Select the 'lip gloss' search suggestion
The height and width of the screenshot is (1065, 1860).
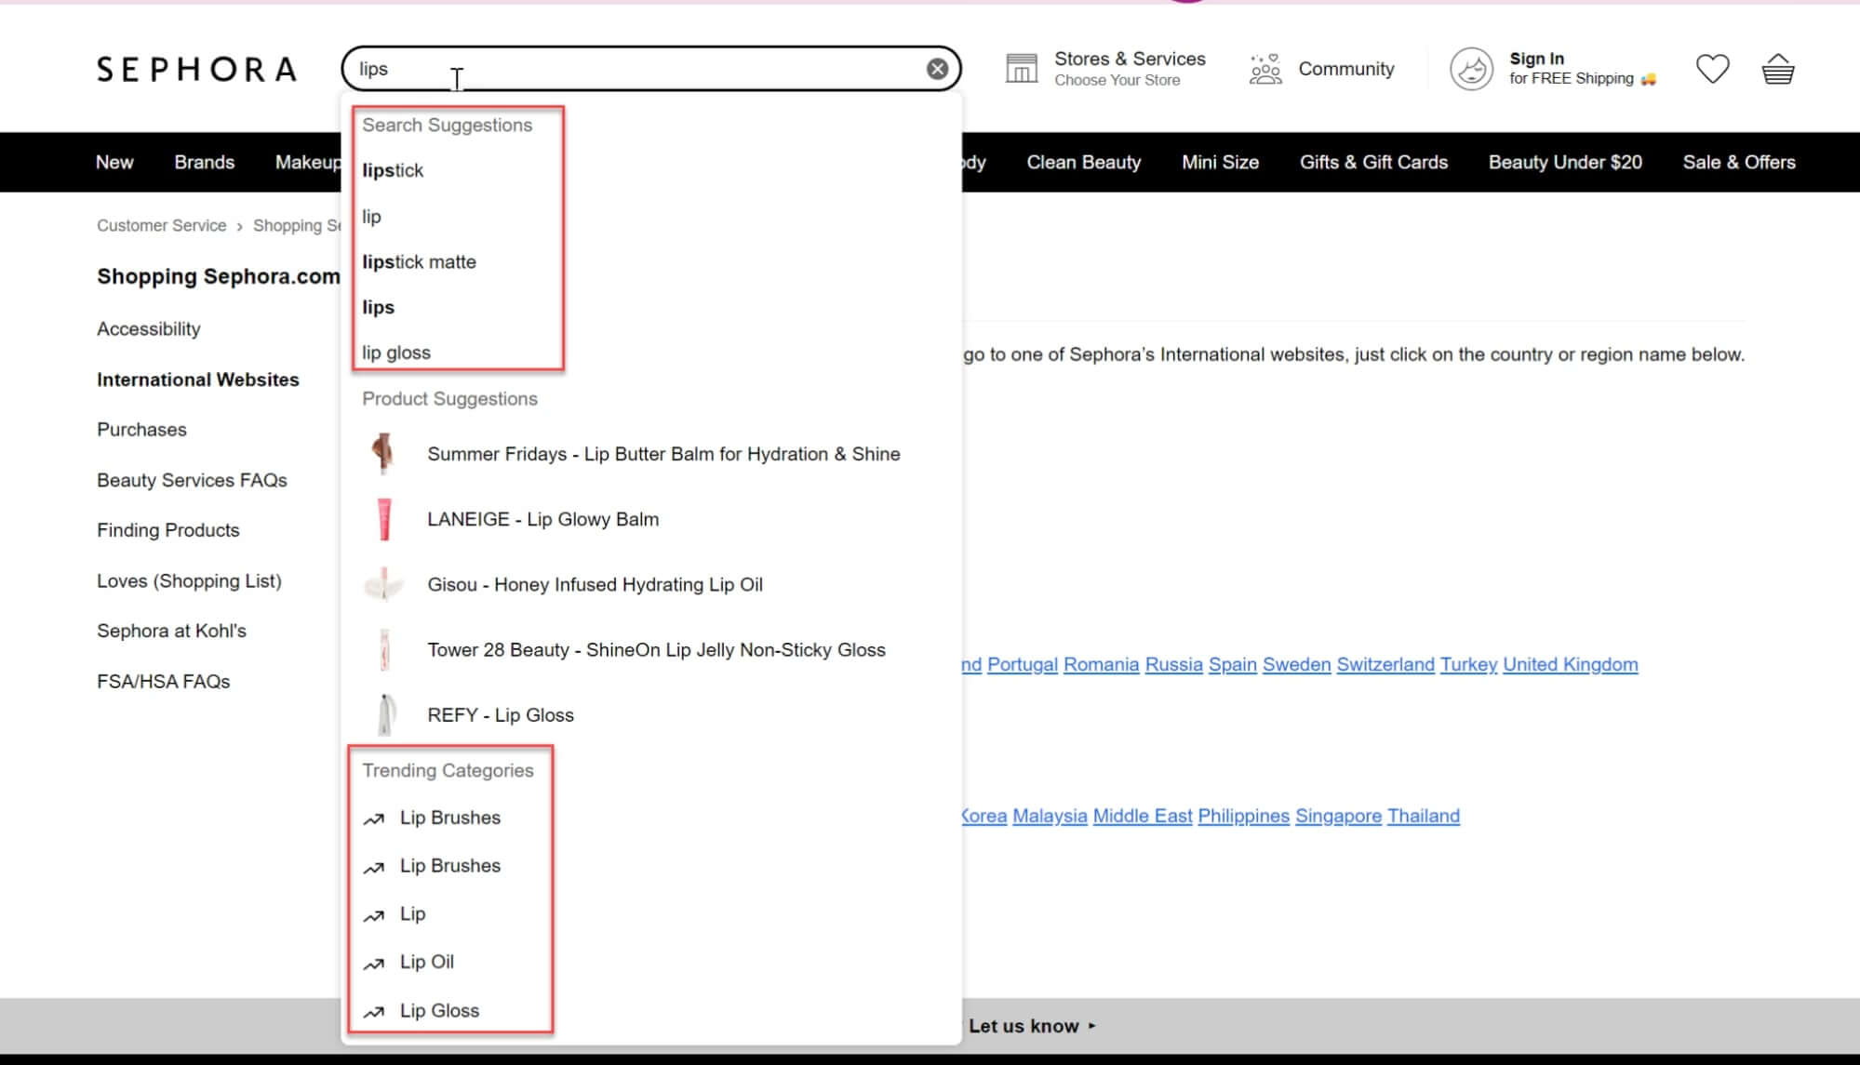[396, 353]
